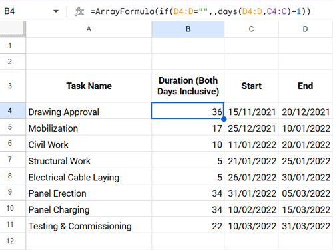This screenshot has height=250, width=333.
Task: Select end date 20/01/2022
Action: pos(306,144)
